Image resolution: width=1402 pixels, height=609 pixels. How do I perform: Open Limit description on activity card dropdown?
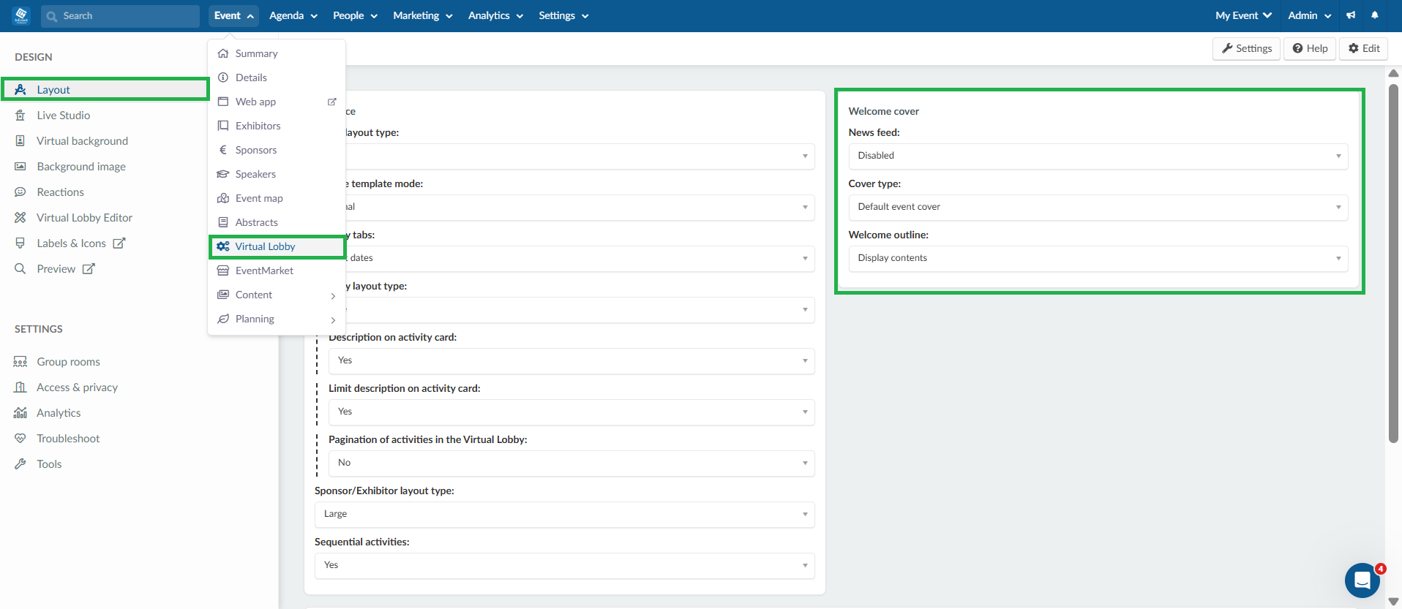coord(571,412)
